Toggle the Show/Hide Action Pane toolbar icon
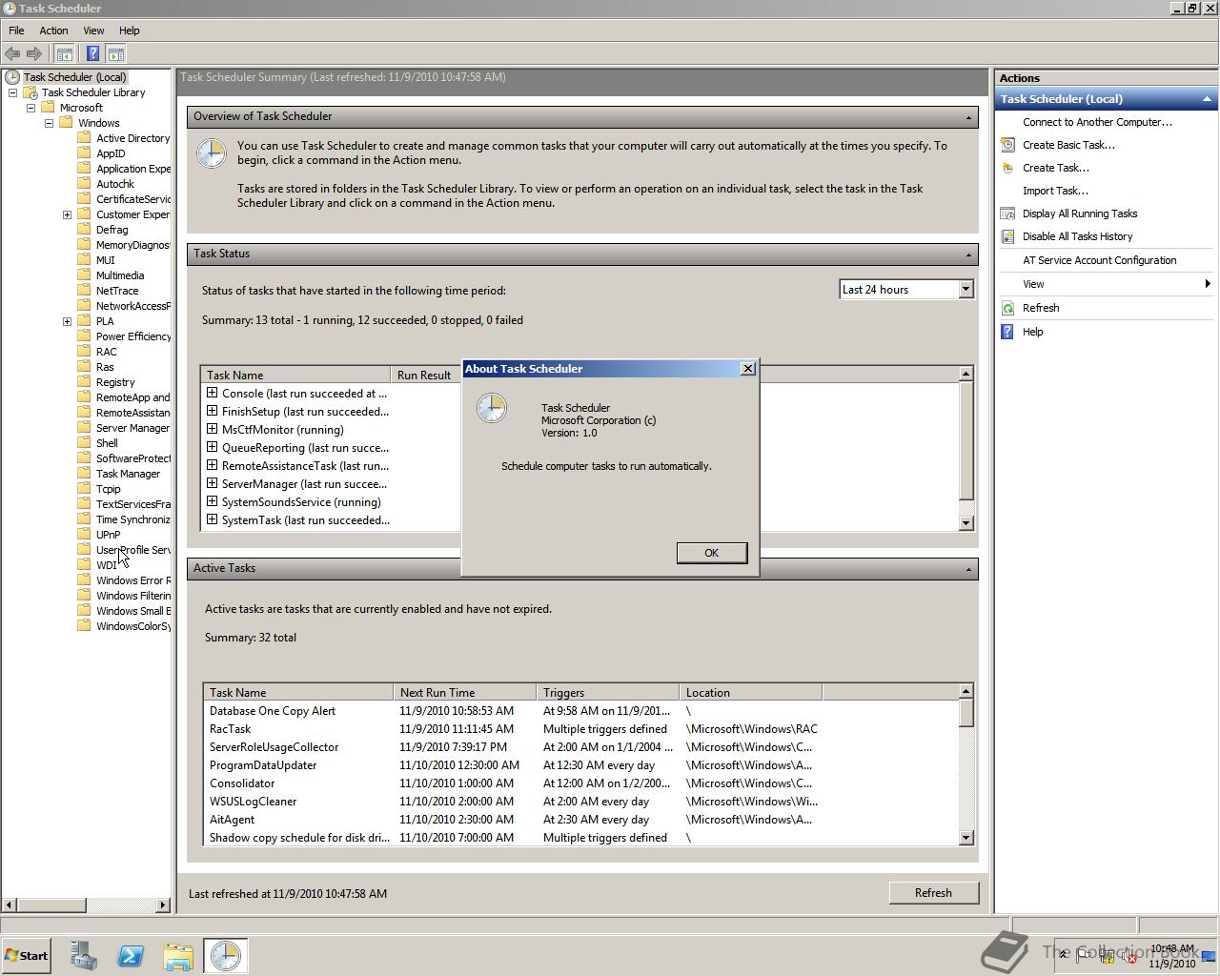 click(115, 54)
